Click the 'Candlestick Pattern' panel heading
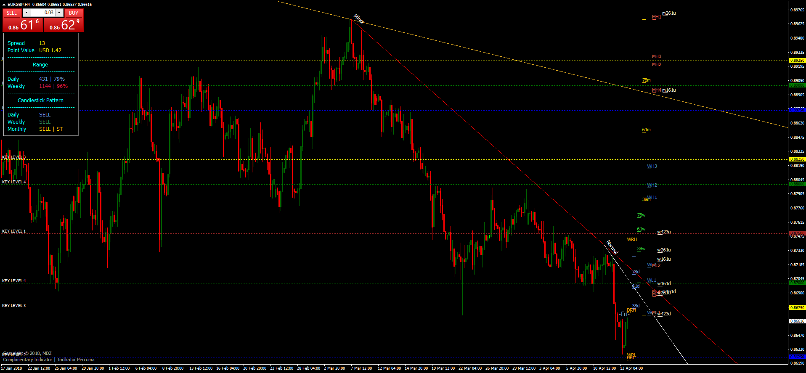 40,100
